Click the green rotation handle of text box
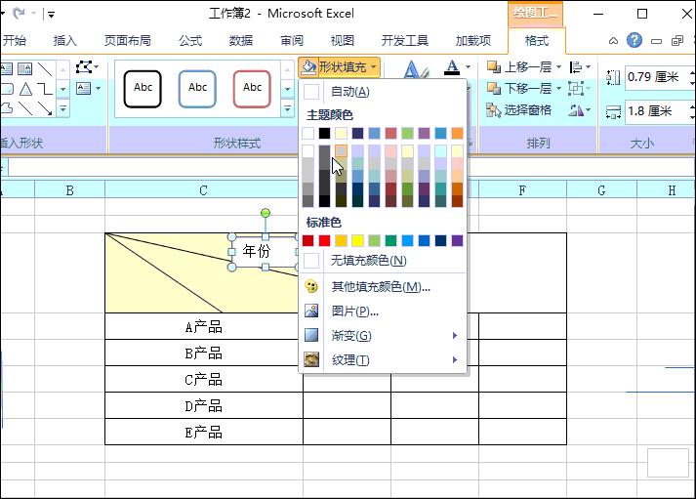 [265, 213]
